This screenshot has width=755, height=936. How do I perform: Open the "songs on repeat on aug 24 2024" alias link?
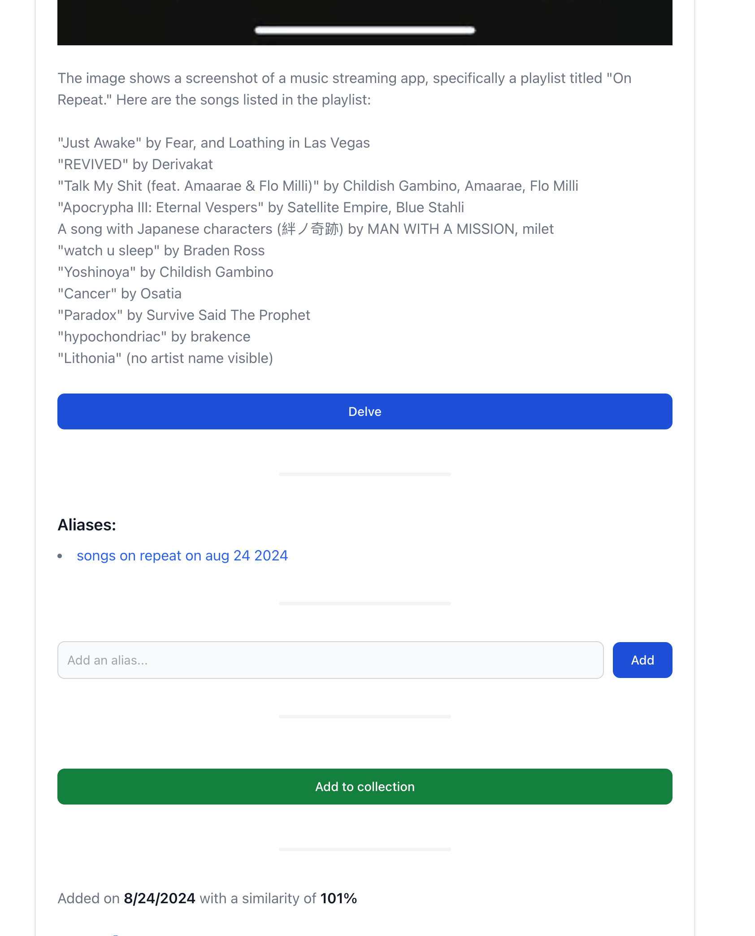click(182, 555)
